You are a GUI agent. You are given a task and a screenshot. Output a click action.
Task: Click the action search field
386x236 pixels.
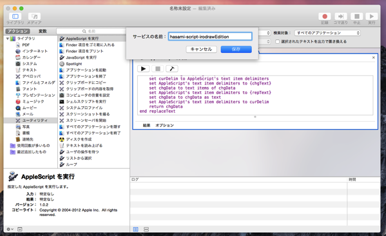[91, 32]
